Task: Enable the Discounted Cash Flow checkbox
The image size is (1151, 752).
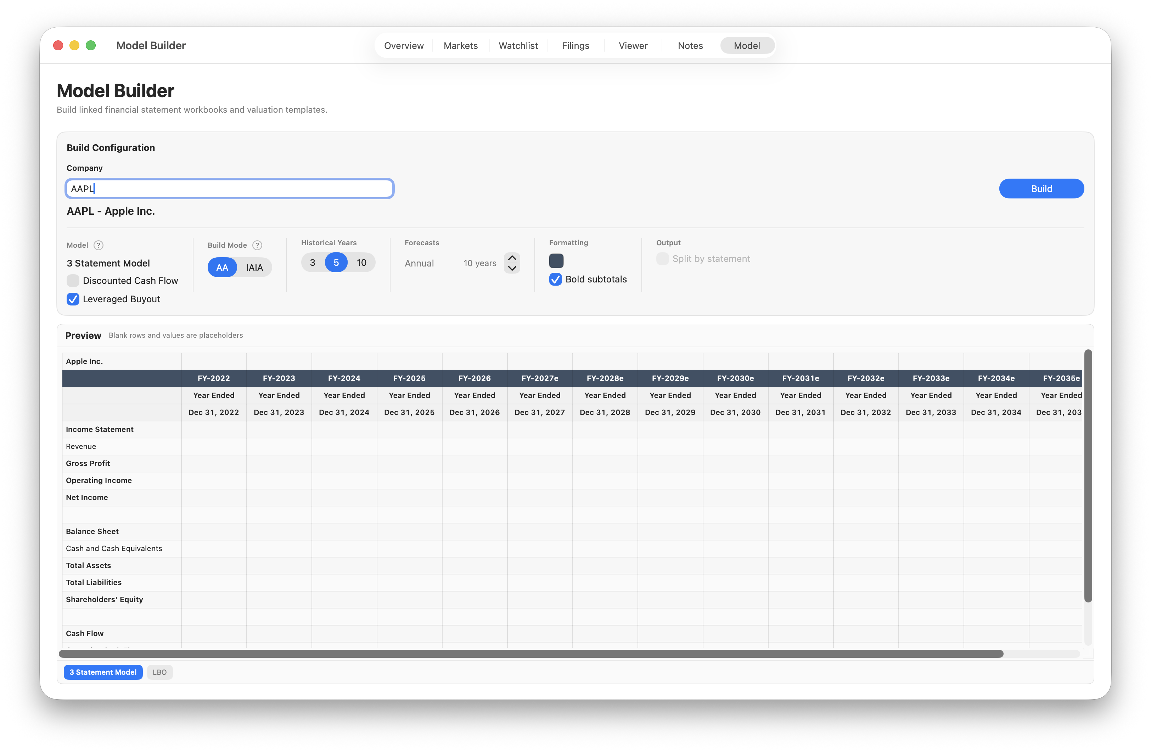Action: click(73, 280)
